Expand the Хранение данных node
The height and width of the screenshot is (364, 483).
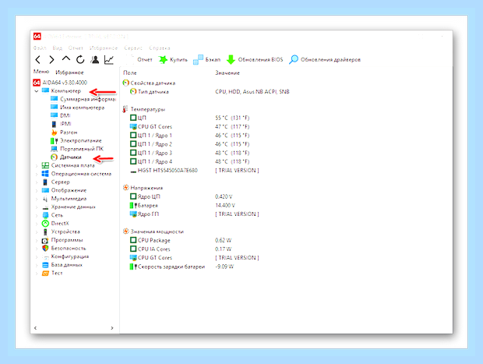pyautogui.click(x=37, y=207)
